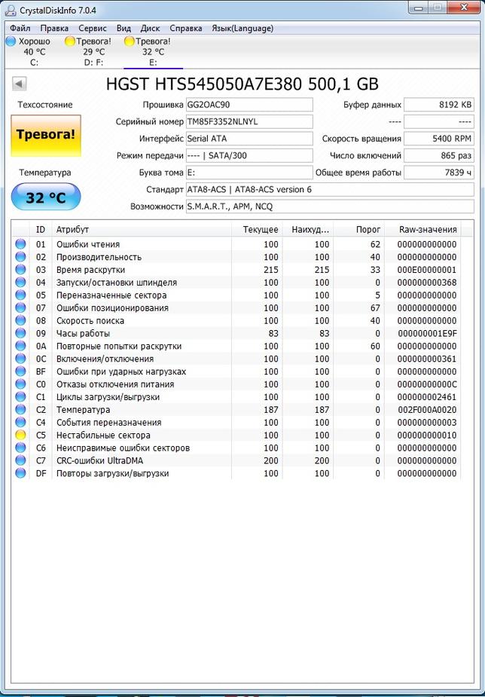Click the Прошивка field GG2OAC90
This screenshot has width=485, height=697.
pos(249,105)
